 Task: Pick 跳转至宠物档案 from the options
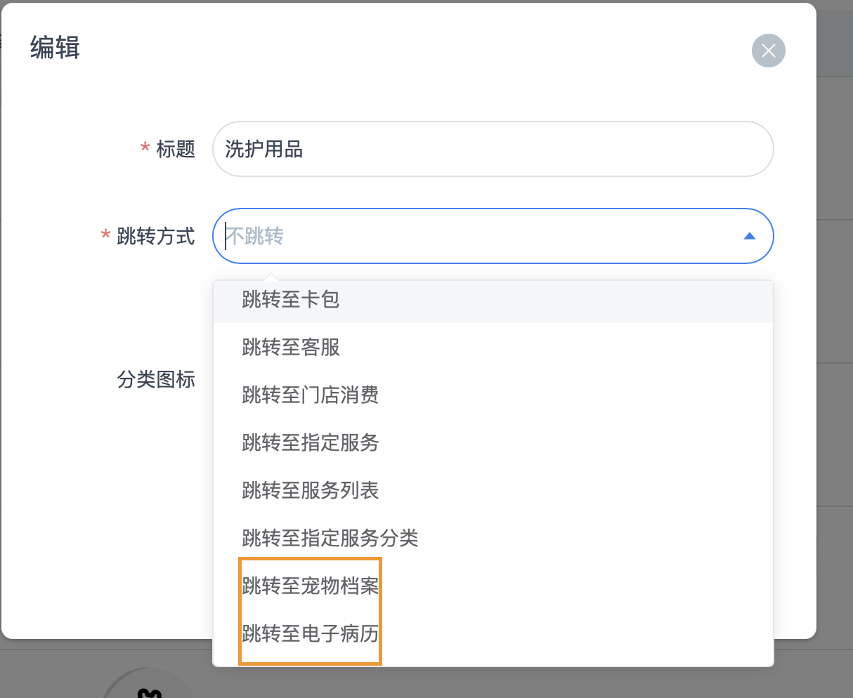(310, 586)
